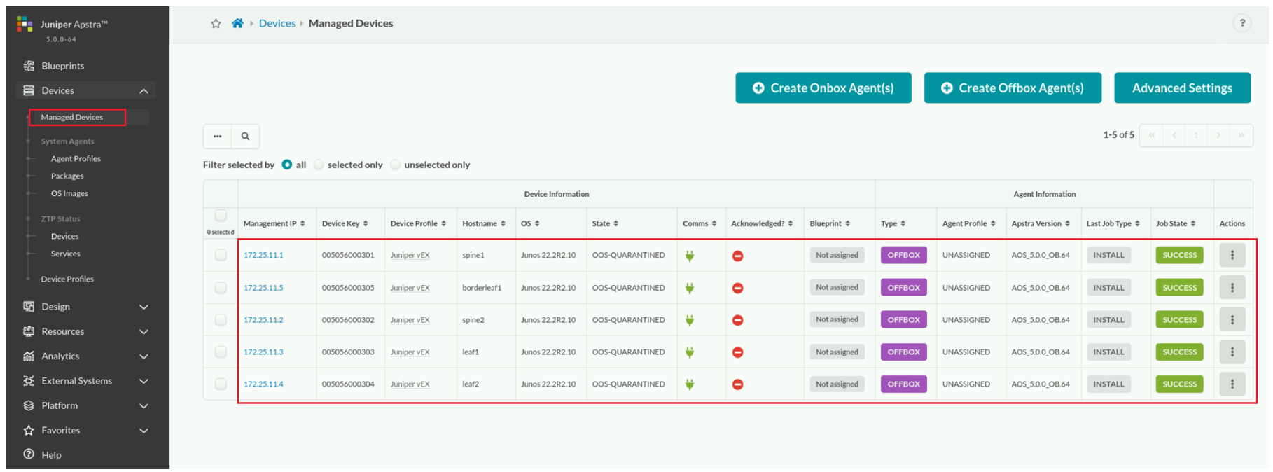Expand the Analytics sidebar section

[144, 356]
